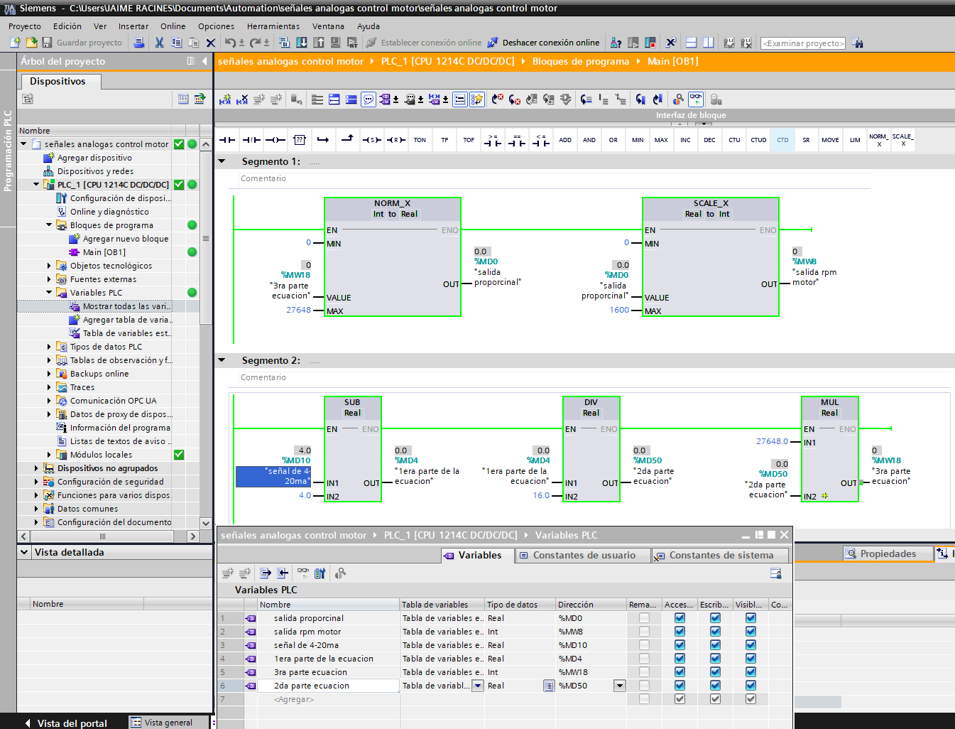955x729 pixels.
Task: Collapse Segmento 1 network
Action: (222, 161)
